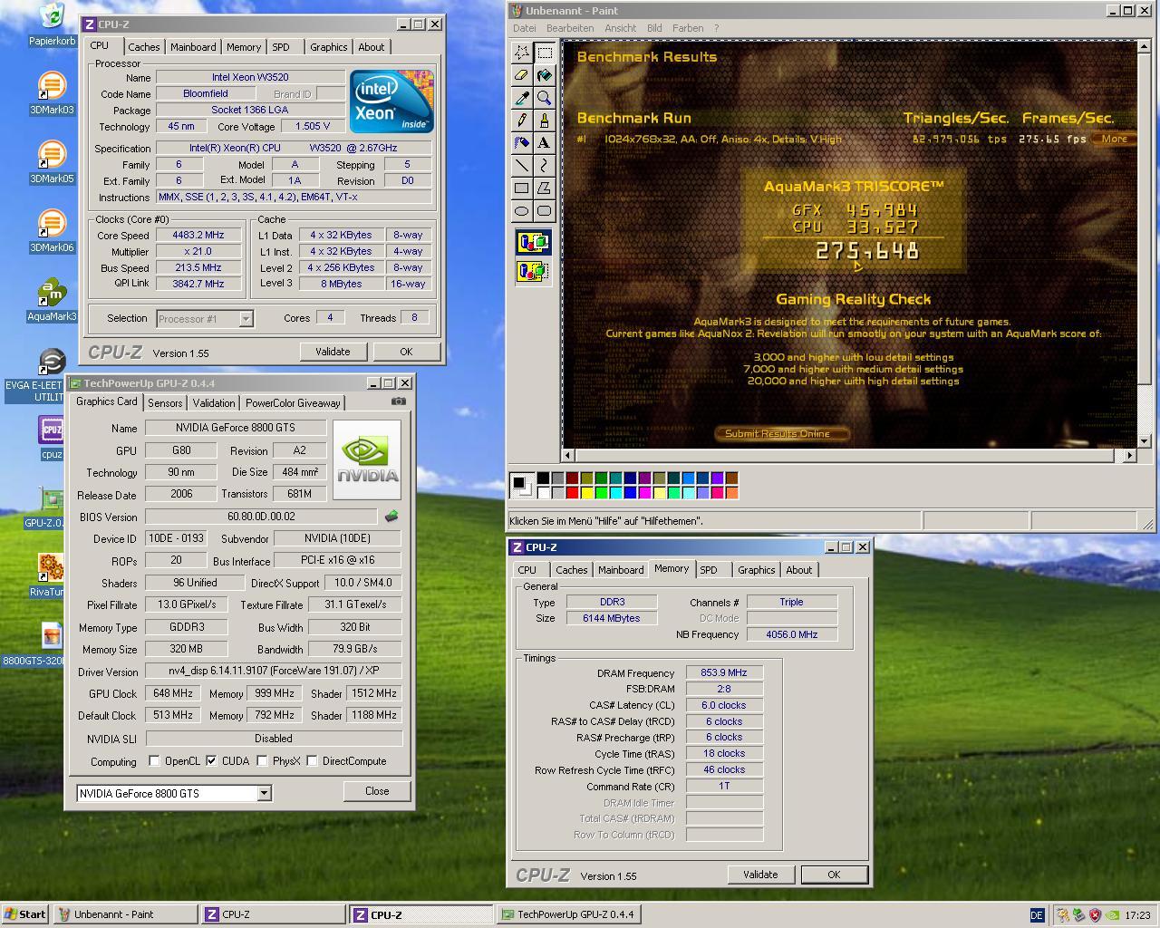This screenshot has height=928, width=1160.
Task: Click the Close button in GPU-Z
Action: (377, 791)
